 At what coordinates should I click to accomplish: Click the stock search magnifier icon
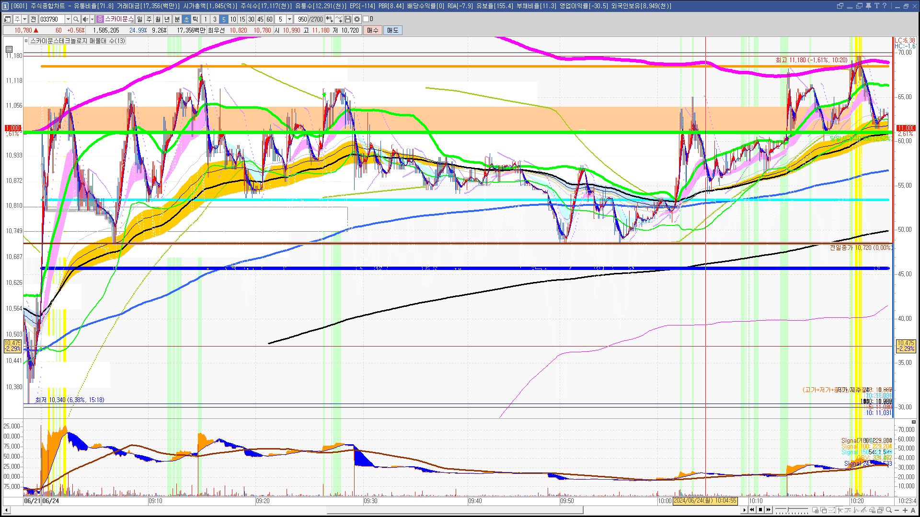pyautogui.click(x=76, y=19)
